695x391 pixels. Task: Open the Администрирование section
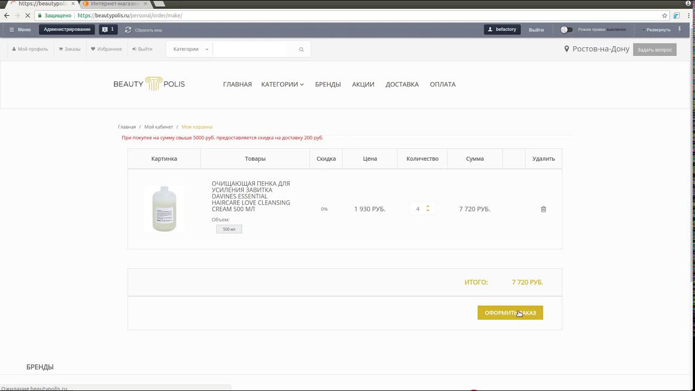(x=67, y=29)
